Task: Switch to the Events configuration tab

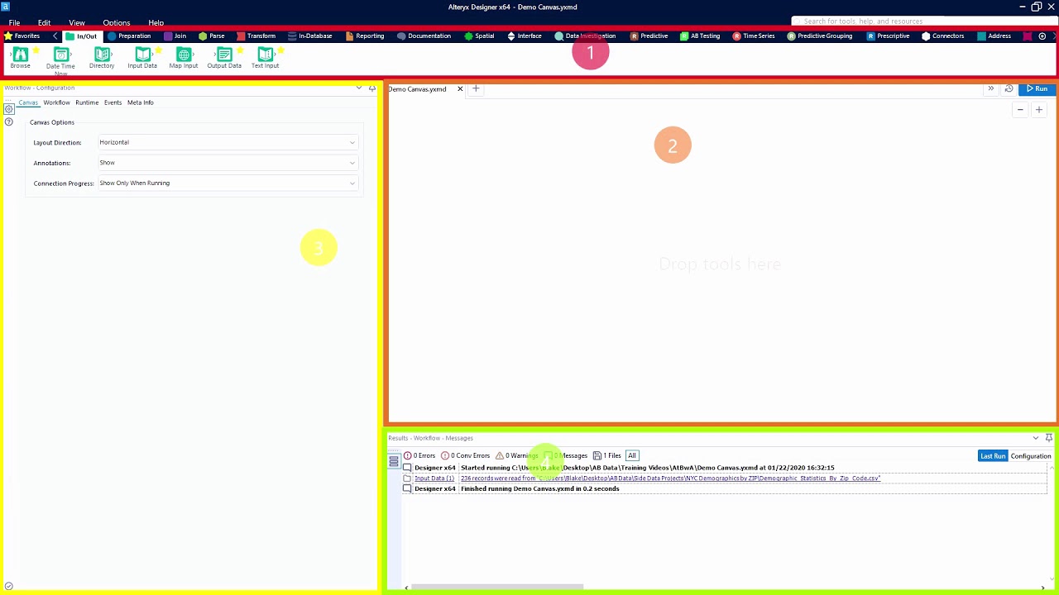Action: pyautogui.click(x=113, y=102)
